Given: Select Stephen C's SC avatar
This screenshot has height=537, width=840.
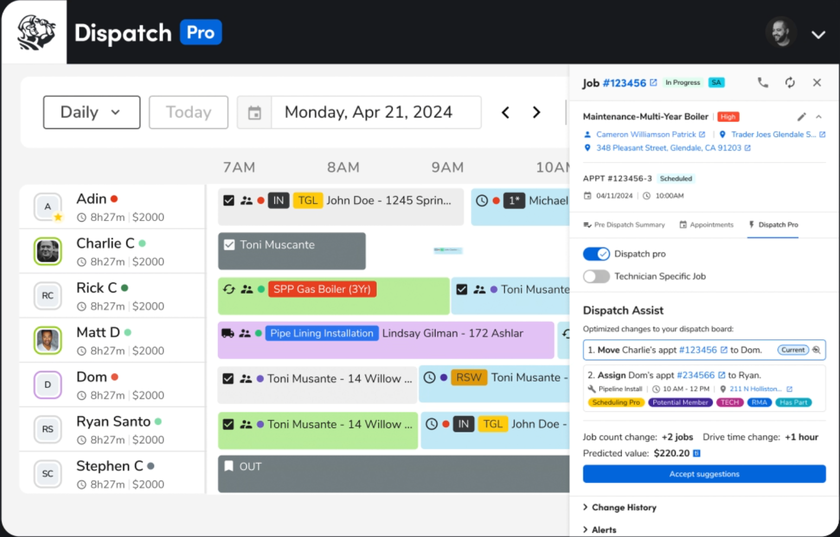Looking at the screenshot, I should click(x=48, y=474).
